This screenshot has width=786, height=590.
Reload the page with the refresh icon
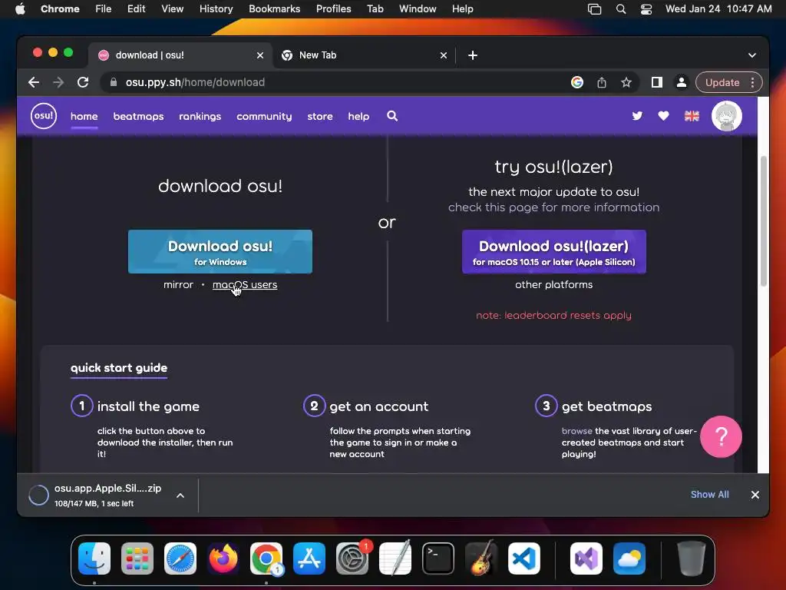pyautogui.click(x=83, y=82)
